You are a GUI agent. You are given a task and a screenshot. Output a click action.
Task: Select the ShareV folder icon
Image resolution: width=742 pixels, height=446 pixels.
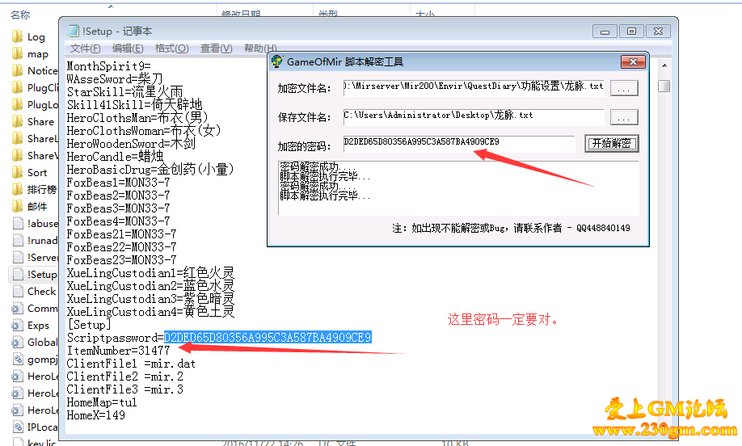point(18,156)
